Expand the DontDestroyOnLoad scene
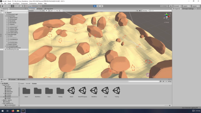The height and width of the screenshot is (113, 201). pos(4,49)
